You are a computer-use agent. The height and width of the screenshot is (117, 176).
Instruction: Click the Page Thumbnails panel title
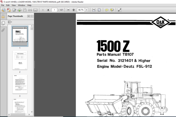[x=15, y=16]
